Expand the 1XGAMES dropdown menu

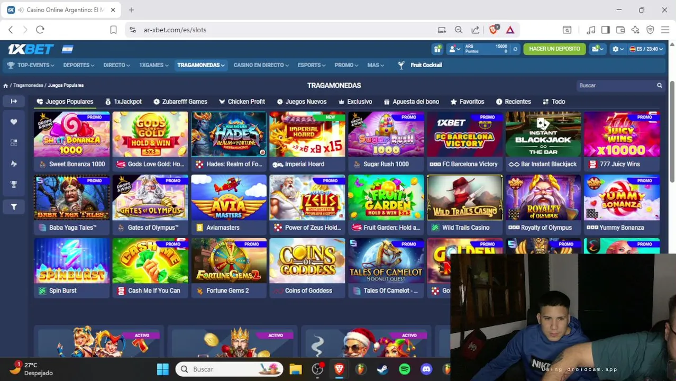click(x=153, y=65)
